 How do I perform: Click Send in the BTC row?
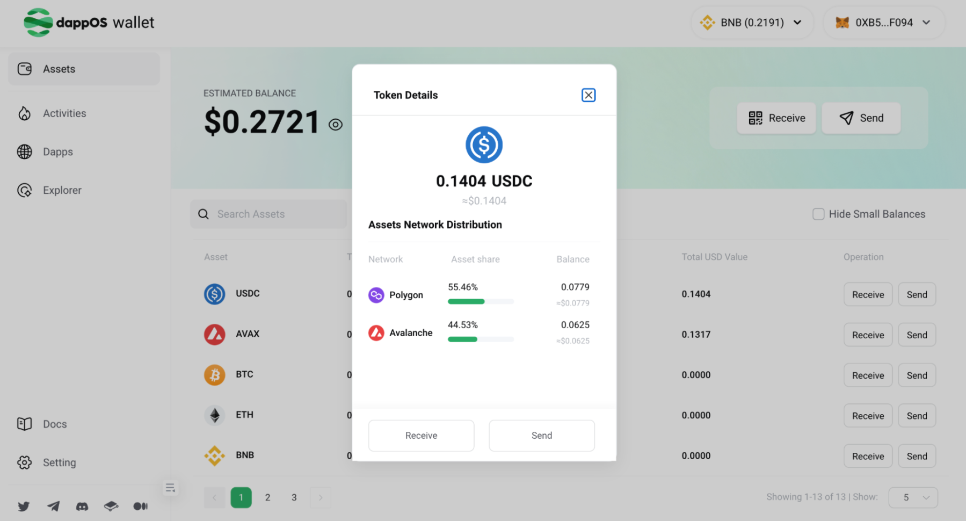(917, 375)
